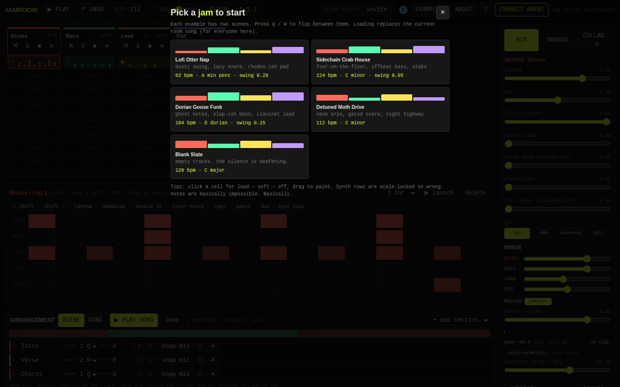Click the CONNECT AGENT button

(x=521, y=10)
